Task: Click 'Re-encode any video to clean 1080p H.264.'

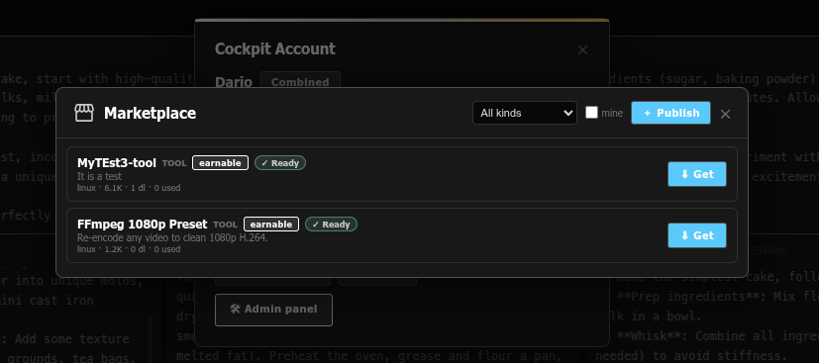Action: (x=172, y=237)
